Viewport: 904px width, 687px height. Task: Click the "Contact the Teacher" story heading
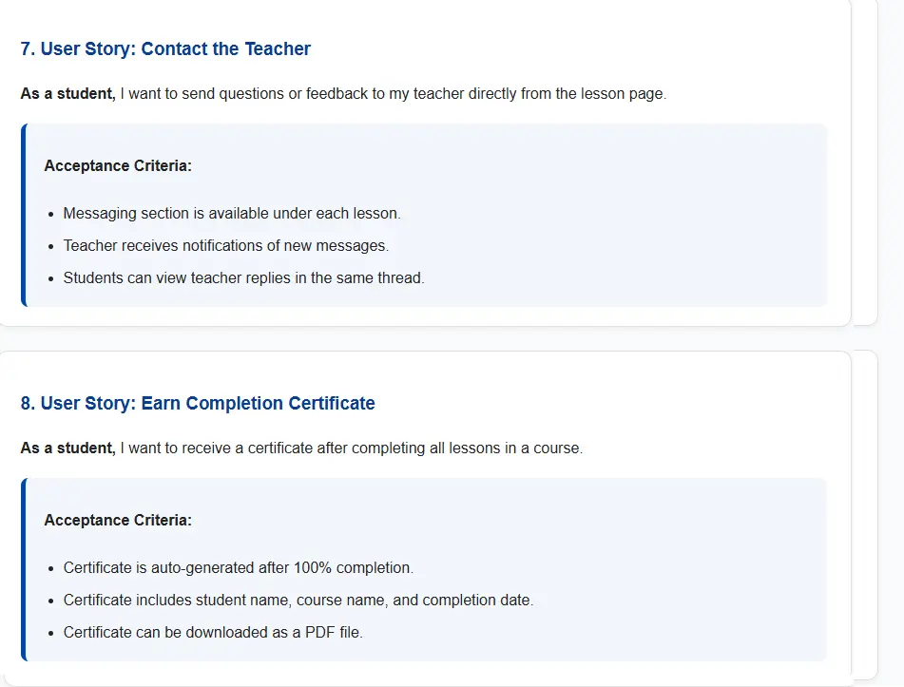pyautogui.click(x=165, y=48)
